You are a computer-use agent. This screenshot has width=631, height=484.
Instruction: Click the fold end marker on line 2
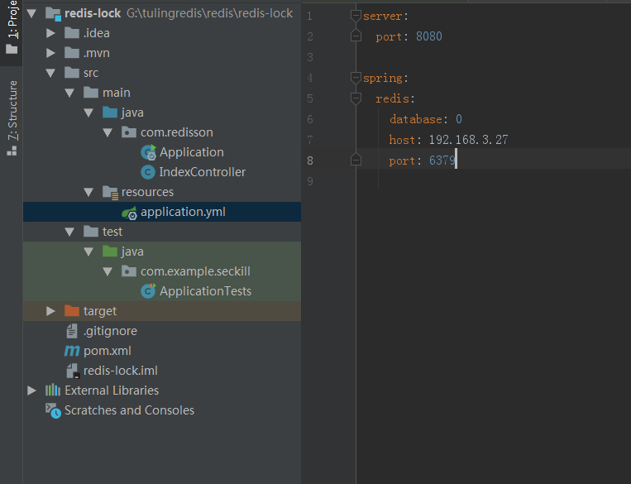(356, 36)
